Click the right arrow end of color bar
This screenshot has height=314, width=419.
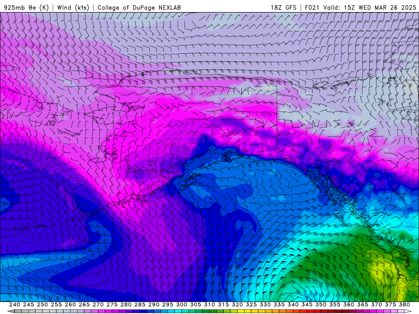(x=409, y=311)
